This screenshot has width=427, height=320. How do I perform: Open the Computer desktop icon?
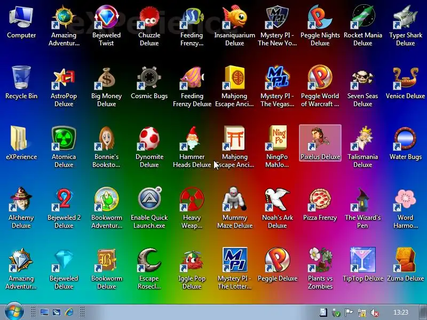(21, 23)
